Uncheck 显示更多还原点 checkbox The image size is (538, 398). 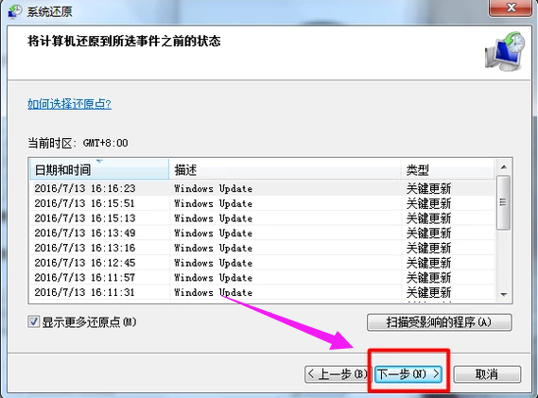[x=33, y=321]
